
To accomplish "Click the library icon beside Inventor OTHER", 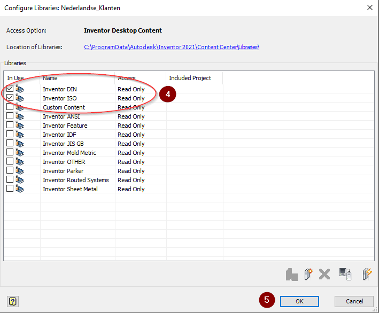I will coord(20,161).
